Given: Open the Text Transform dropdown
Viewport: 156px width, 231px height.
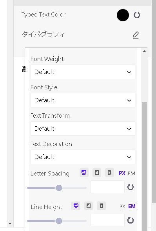Looking at the screenshot, I should pyautogui.click(x=83, y=128).
